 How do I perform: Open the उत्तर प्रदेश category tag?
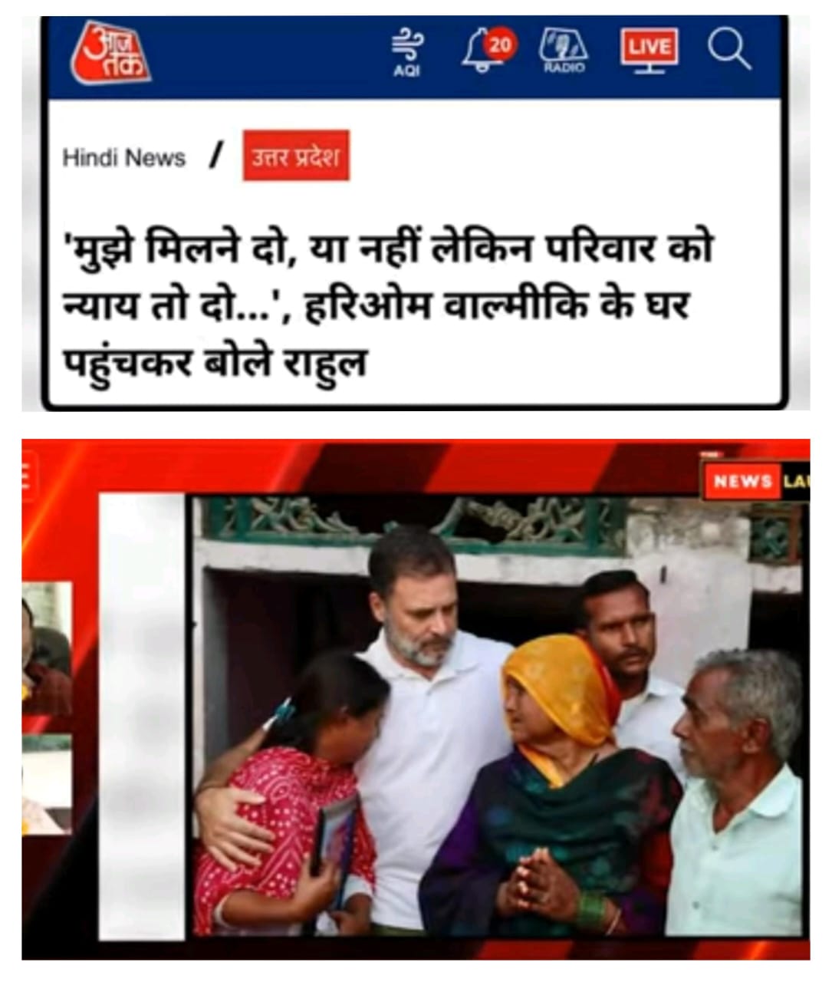click(296, 156)
